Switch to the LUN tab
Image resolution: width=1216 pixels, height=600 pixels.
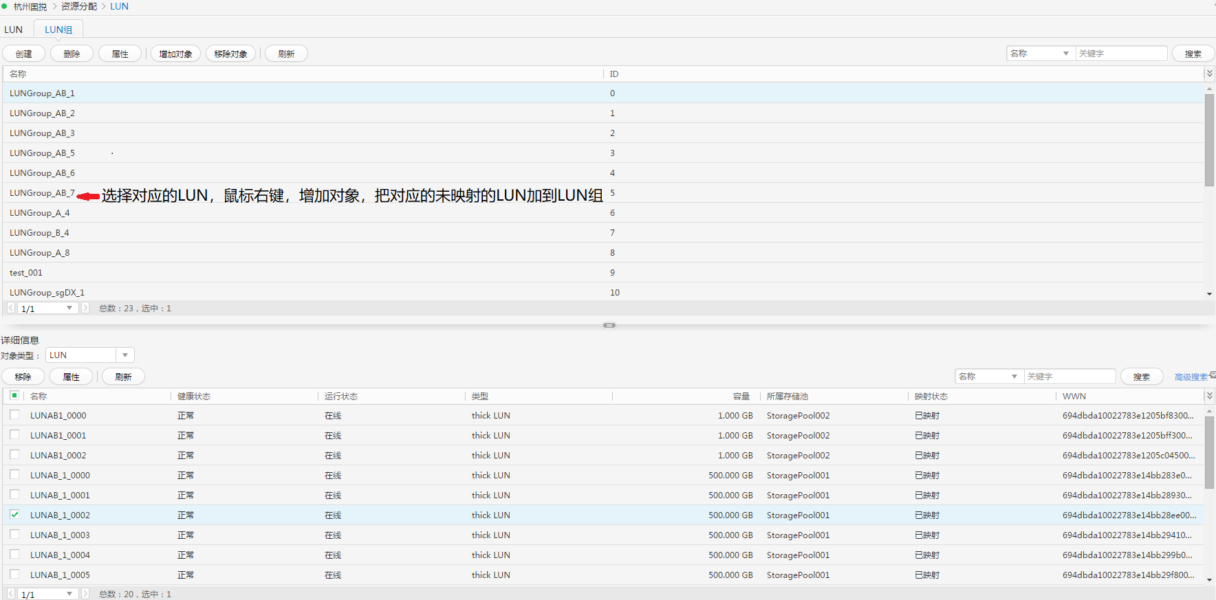13,30
